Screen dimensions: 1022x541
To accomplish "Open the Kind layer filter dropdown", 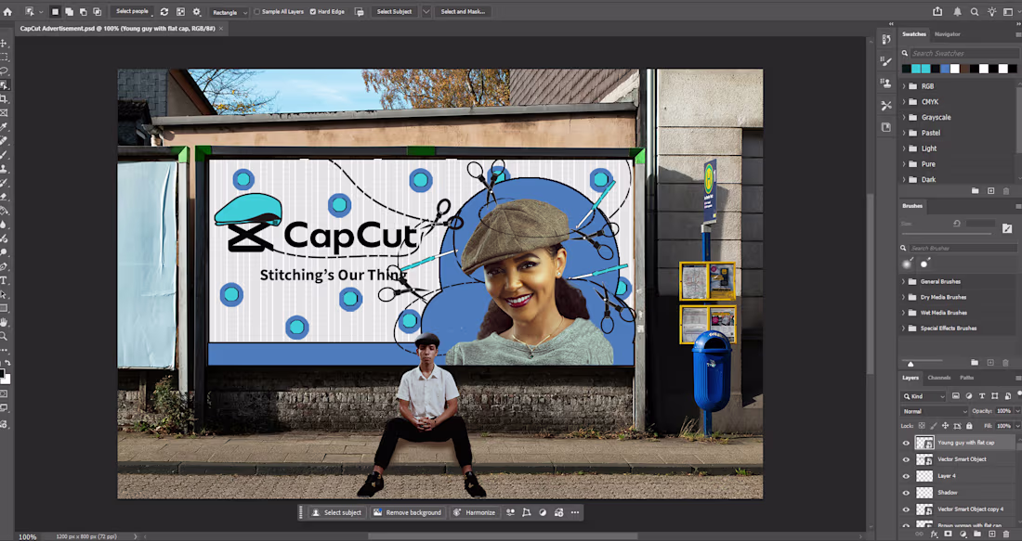I will (x=924, y=396).
